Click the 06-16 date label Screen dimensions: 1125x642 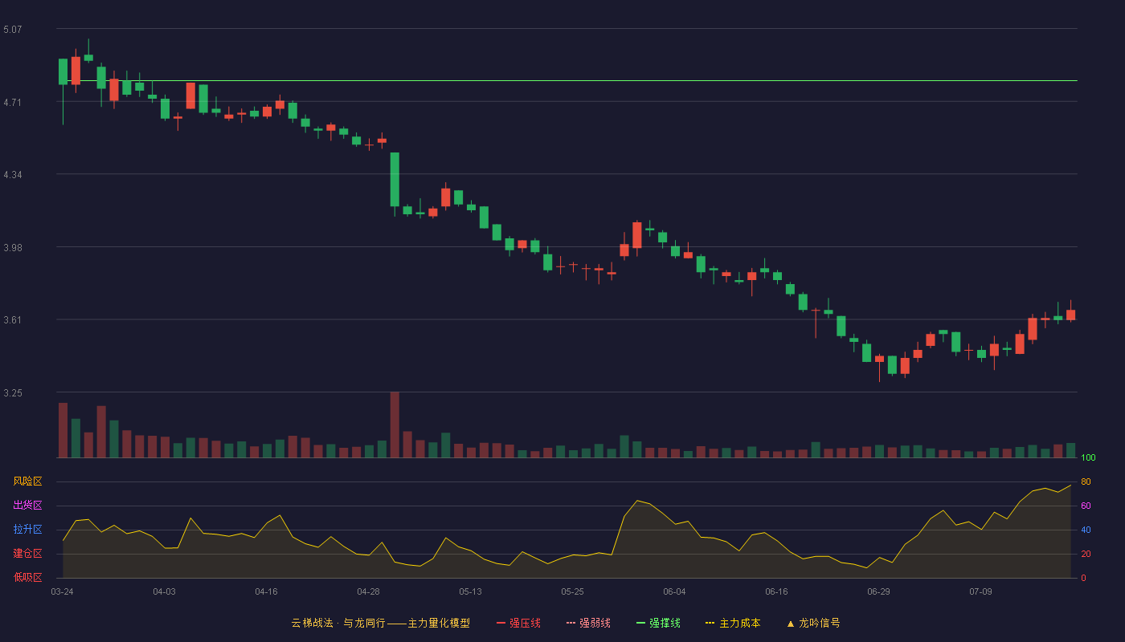pos(776,591)
